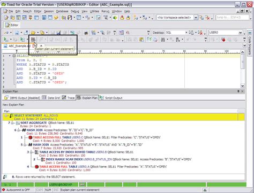Screen dimensions: 254x193
Task: Click the Code Snippets panel icon
Action: [249, 34]
